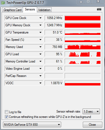Open the Validation tab
This screenshot has width=105, height=130.
click(x=44, y=10)
